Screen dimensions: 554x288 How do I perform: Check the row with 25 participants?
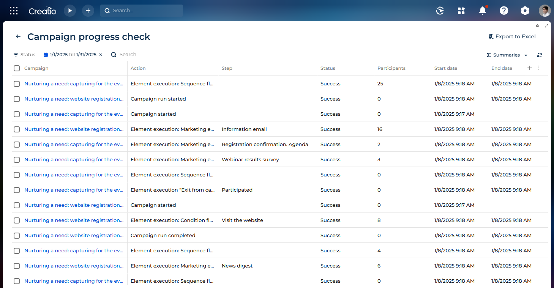[17, 83]
